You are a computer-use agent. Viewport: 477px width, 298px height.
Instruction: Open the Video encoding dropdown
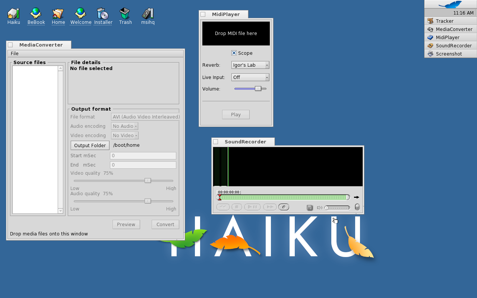click(125, 135)
